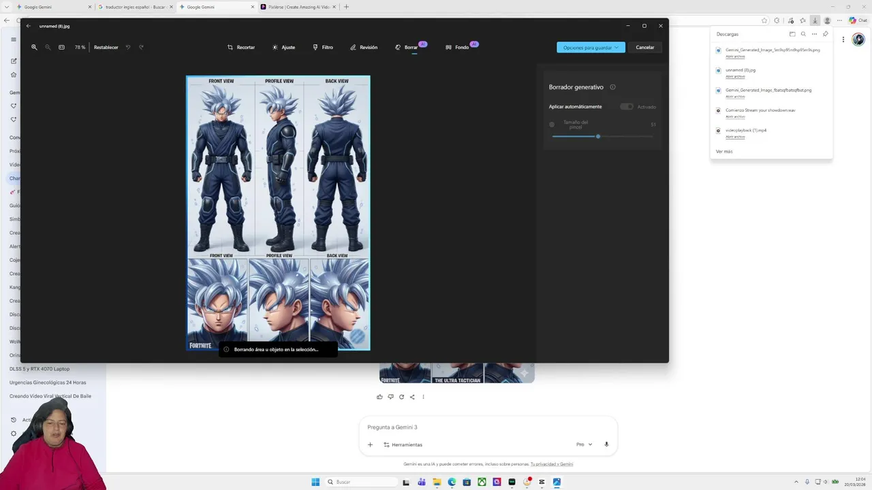Open the Revisión markup tab

coord(364,47)
